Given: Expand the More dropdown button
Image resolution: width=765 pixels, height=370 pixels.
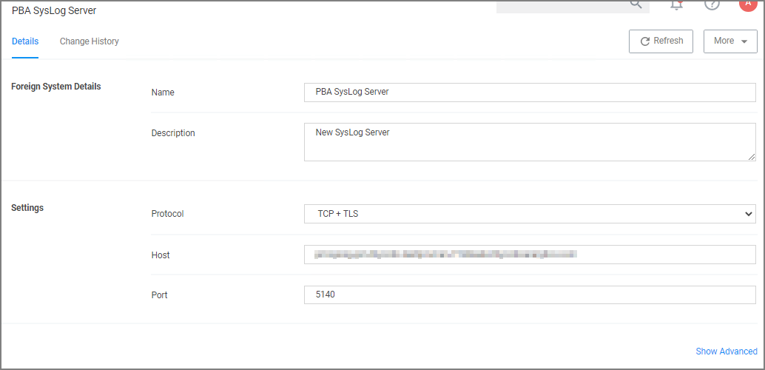Looking at the screenshot, I should click(x=730, y=41).
